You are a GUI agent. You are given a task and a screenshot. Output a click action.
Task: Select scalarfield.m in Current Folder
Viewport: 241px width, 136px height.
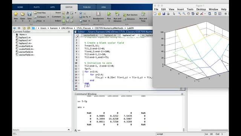point(26,46)
